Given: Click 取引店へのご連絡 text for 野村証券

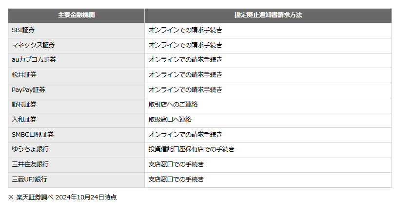Looking at the screenshot, I should (173, 105).
